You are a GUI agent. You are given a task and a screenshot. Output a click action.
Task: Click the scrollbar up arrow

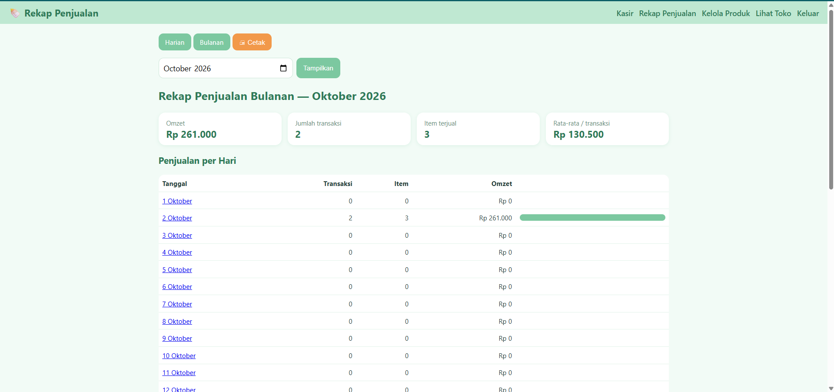pyautogui.click(x=831, y=5)
